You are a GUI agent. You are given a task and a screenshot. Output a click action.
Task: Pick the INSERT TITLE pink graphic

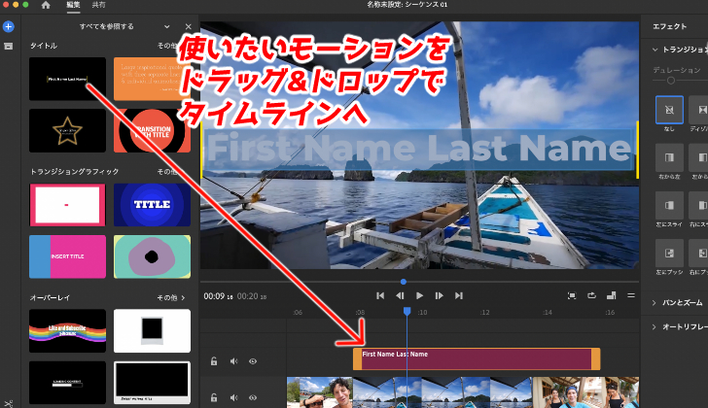67,256
